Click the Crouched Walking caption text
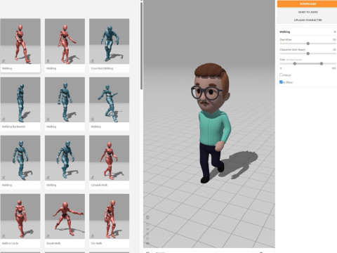Screen dimensions: 337x253 [x=102, y=68]
